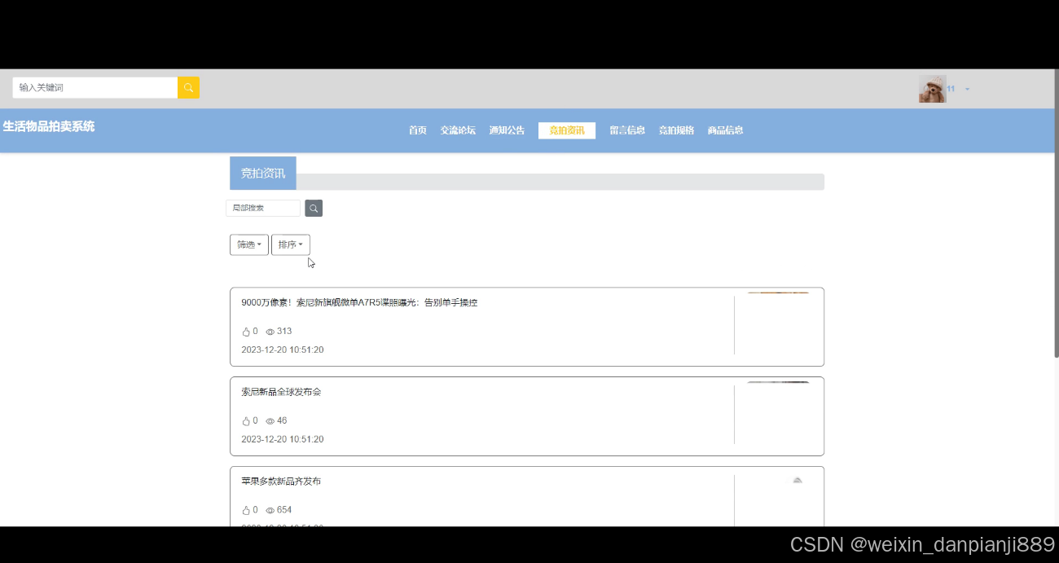Image resolution: width=1059 pixels, height=563 pixels.
Task: Click the eye view icon beside 313
Action: click(270, 332)
